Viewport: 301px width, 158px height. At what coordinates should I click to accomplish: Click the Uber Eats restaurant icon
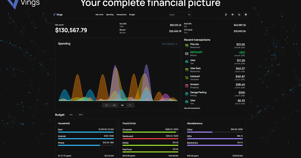[x=187, y=70]
